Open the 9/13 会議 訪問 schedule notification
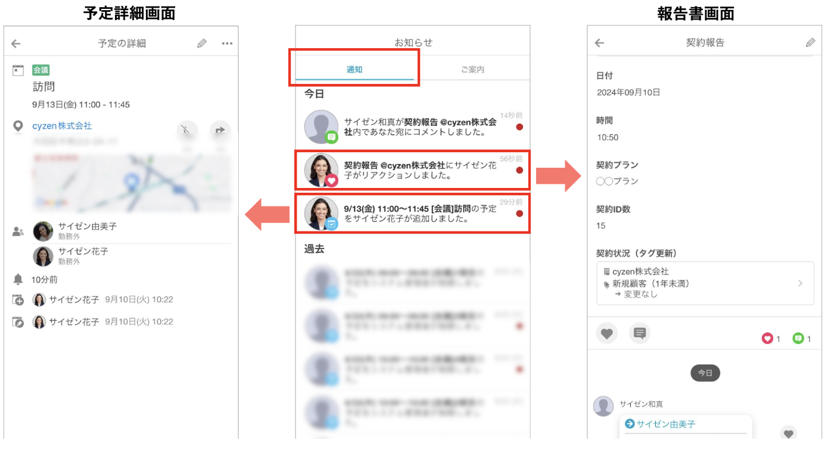The width and height of the screenshot is (828, 458). (x=413, y=214)
